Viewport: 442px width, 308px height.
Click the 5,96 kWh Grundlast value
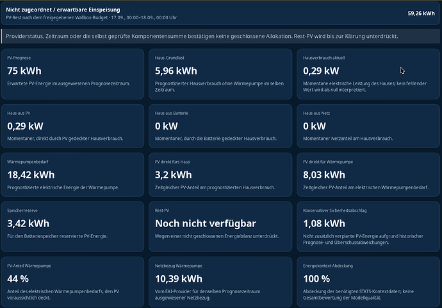point(176,71)
